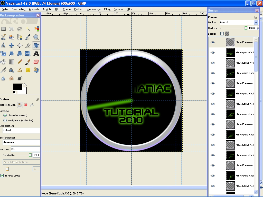Set Transformation to affect path
The width and height of the screenshot is (263, 197).
click(x=32, y=105)
